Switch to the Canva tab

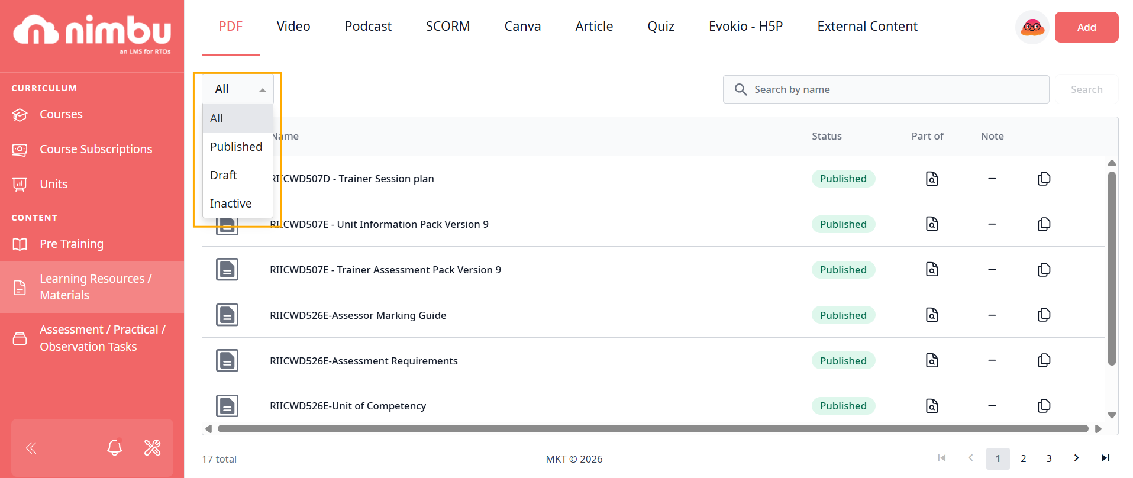coord(522,27)
